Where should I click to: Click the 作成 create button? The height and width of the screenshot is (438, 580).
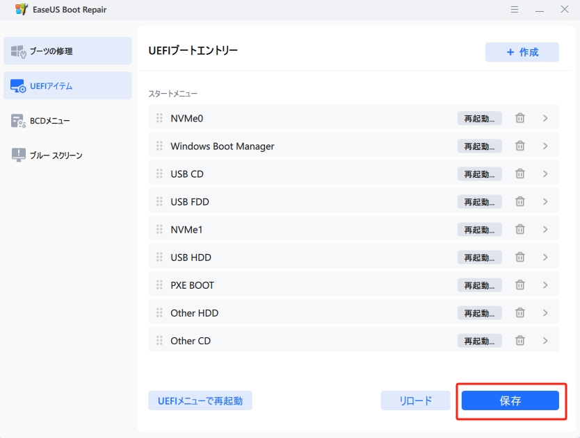coord(522,52)
